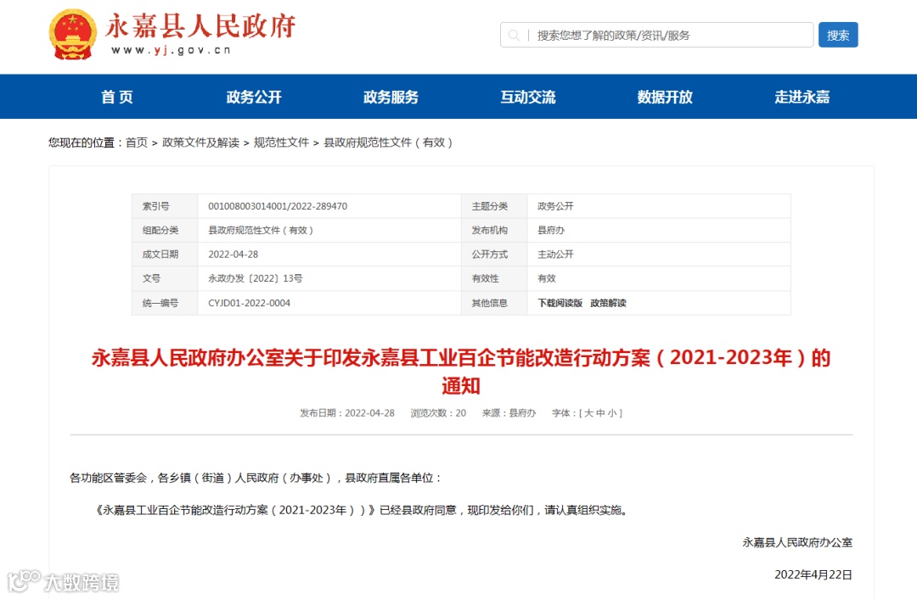917x599 pixels.
Task: Open the 数据开放 navigation menu
Action: click(x=665, y=97)
